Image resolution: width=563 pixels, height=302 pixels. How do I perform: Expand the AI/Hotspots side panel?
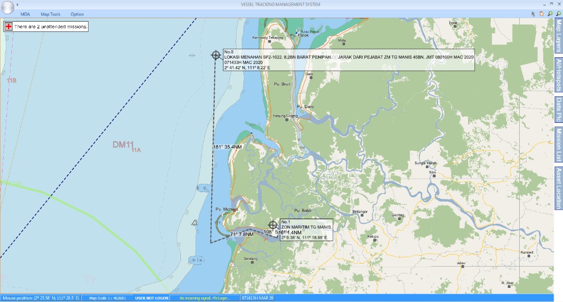[x=558, y=74]
